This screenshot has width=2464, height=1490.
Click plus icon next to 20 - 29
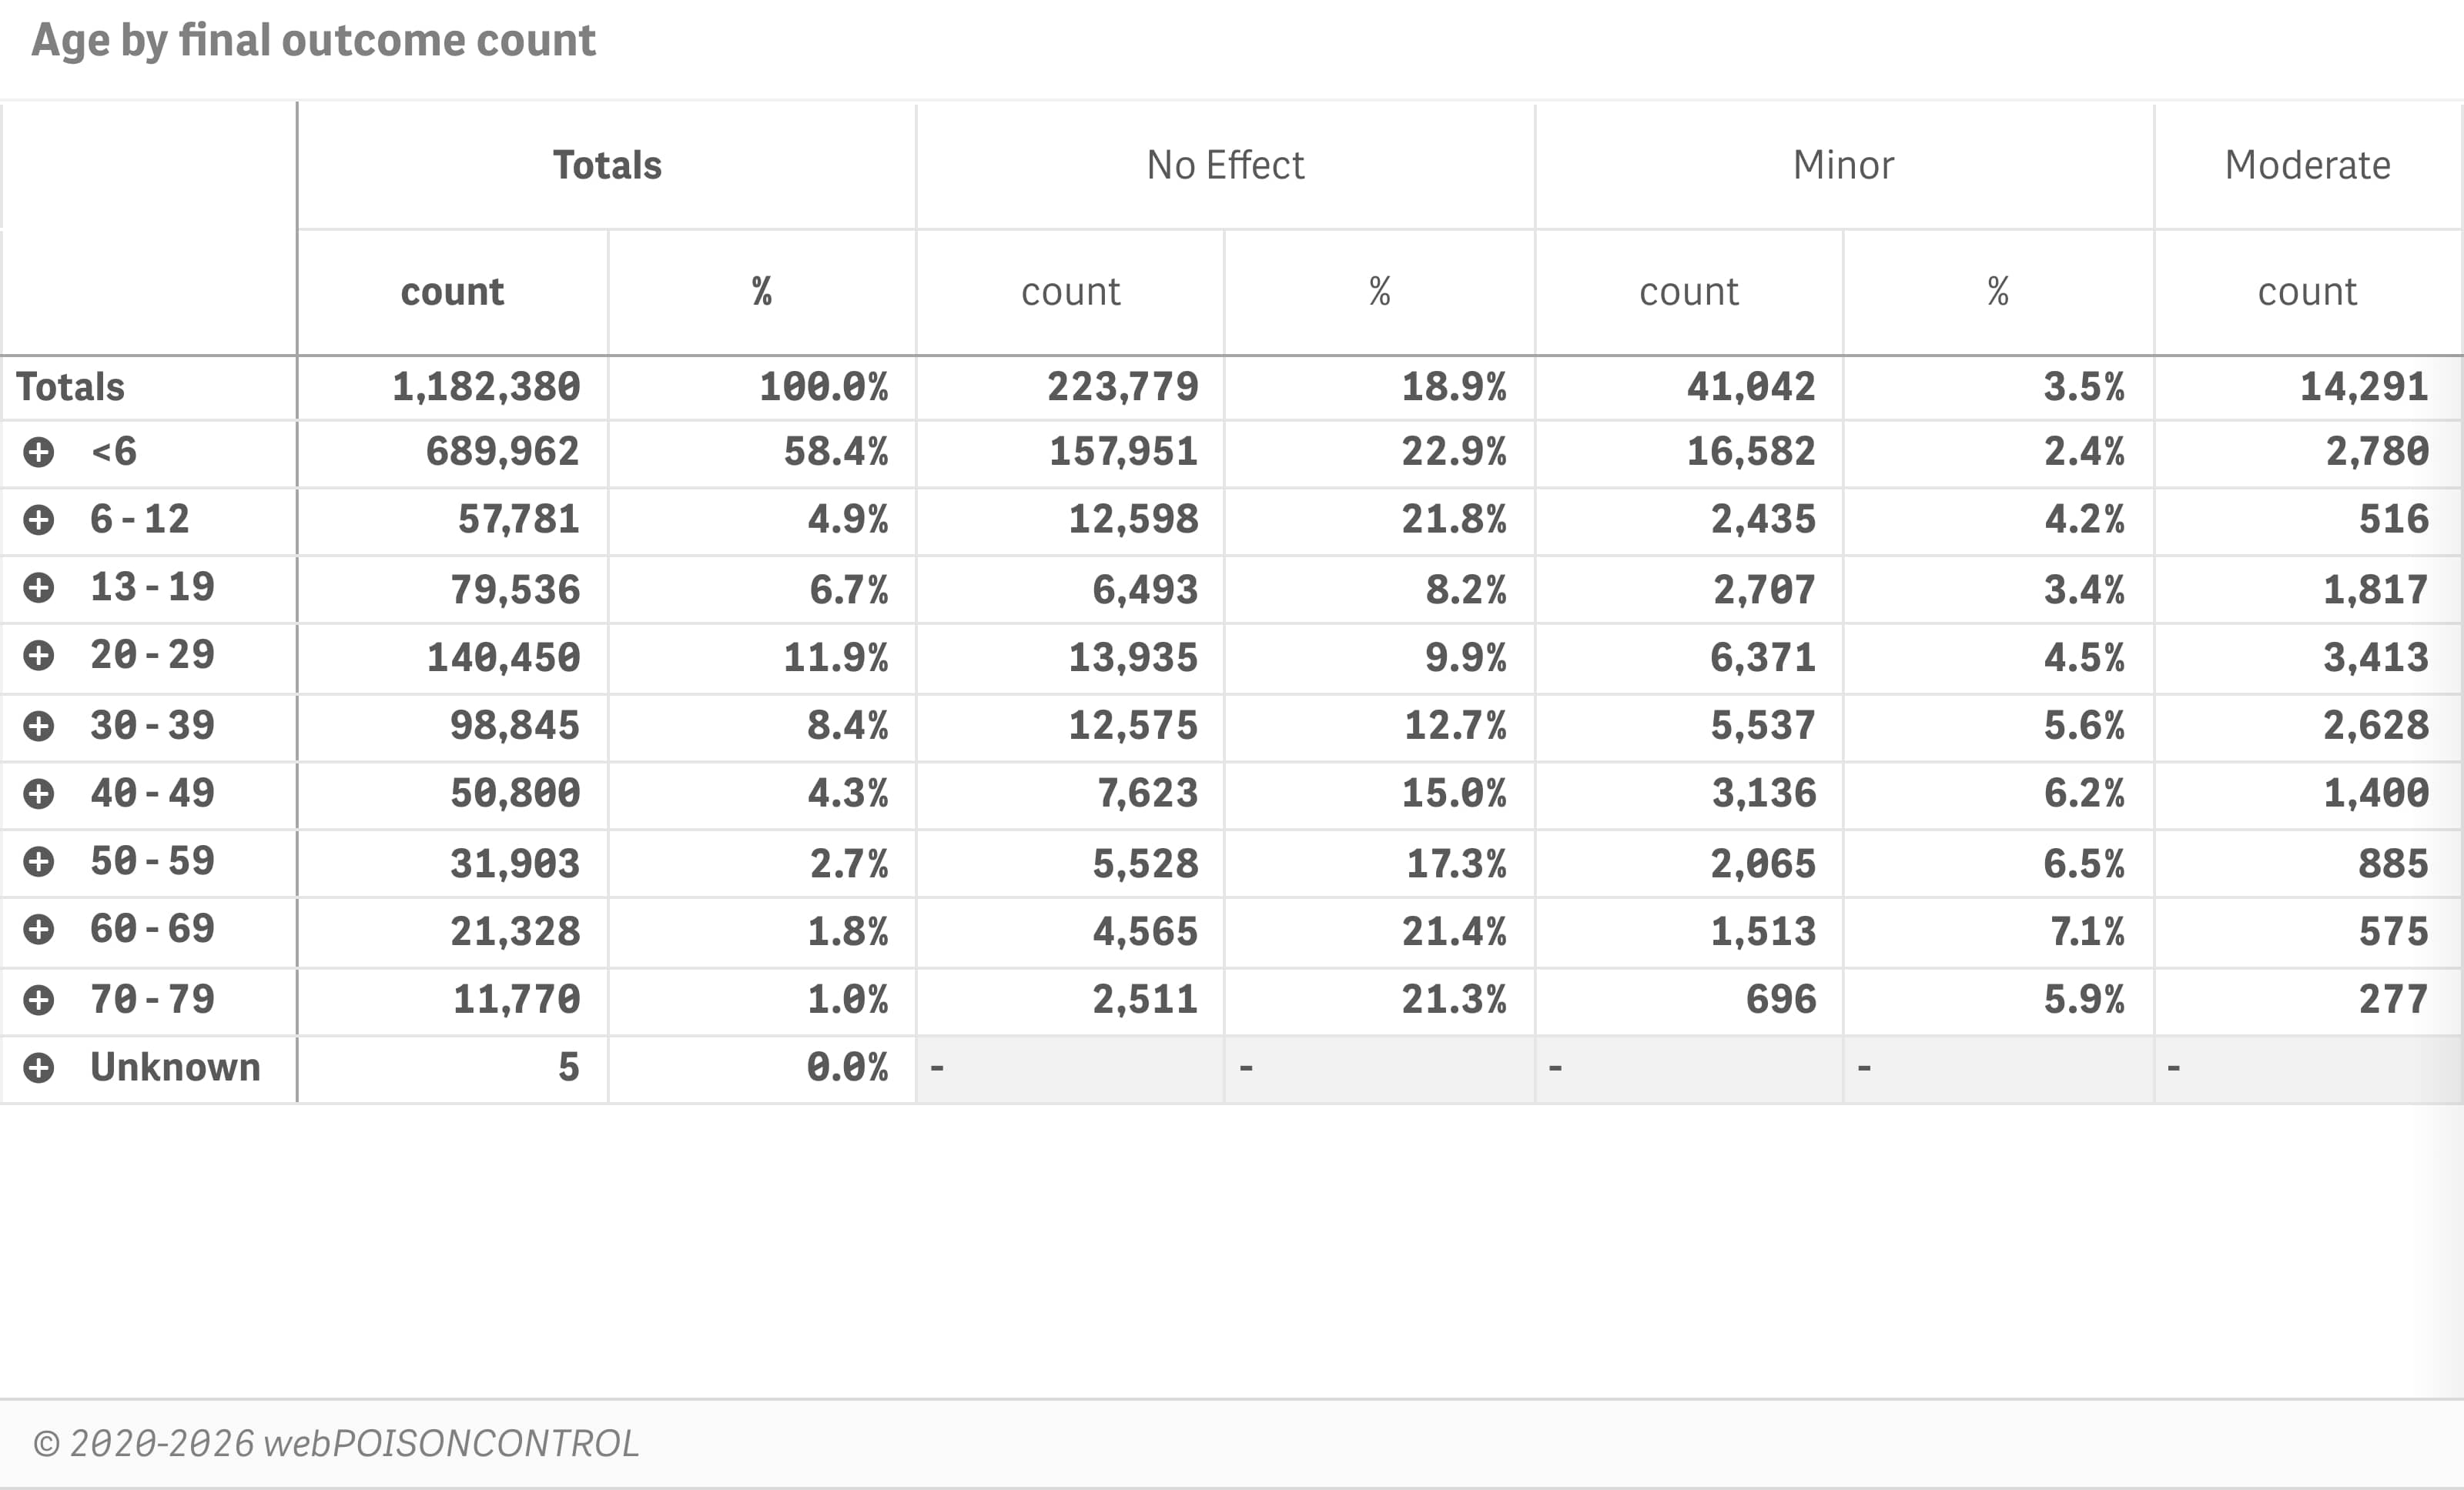coord(39,656)
